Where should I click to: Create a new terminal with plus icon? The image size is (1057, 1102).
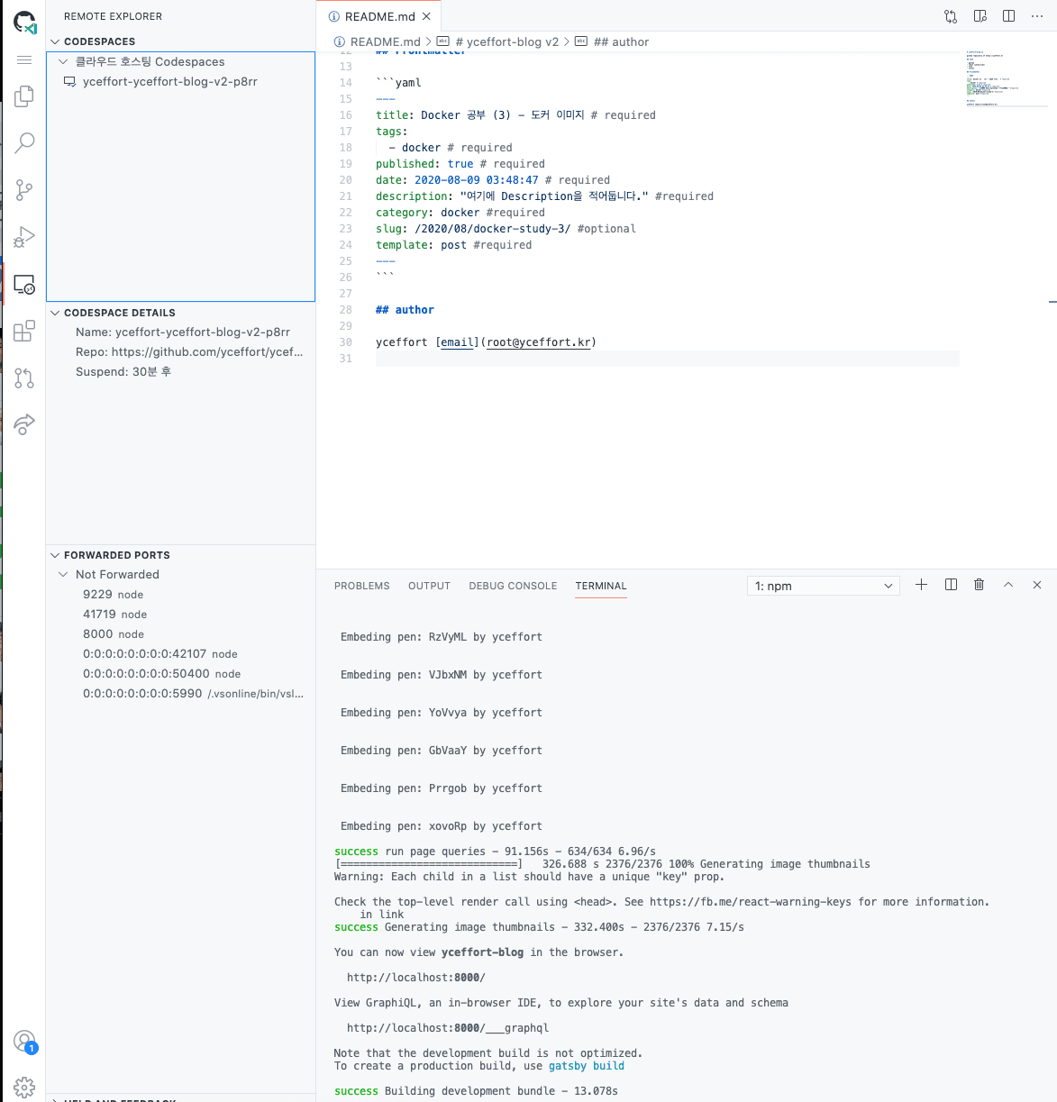click(921, 585)
